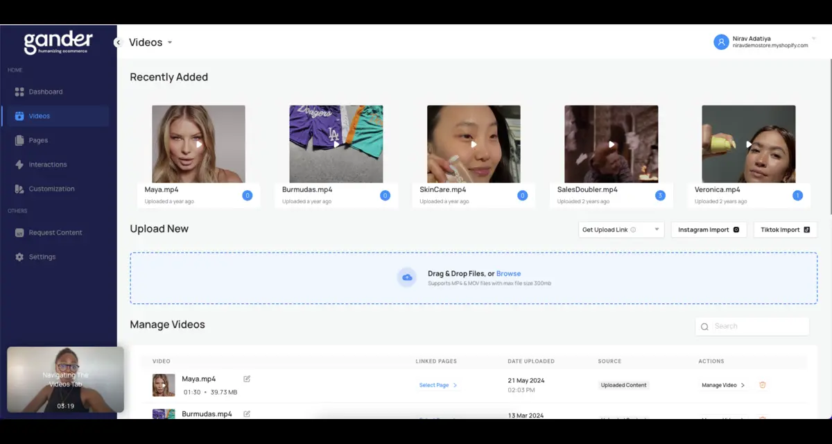Click the count badge on Maya.mp4 card
This screenshot has width=832, height=444.
click(x=247, y=196)
